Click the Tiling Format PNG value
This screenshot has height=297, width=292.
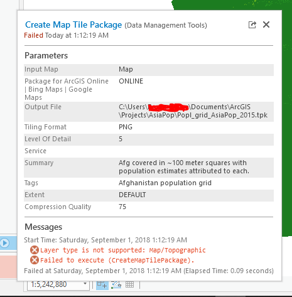[x=126, y=127]
